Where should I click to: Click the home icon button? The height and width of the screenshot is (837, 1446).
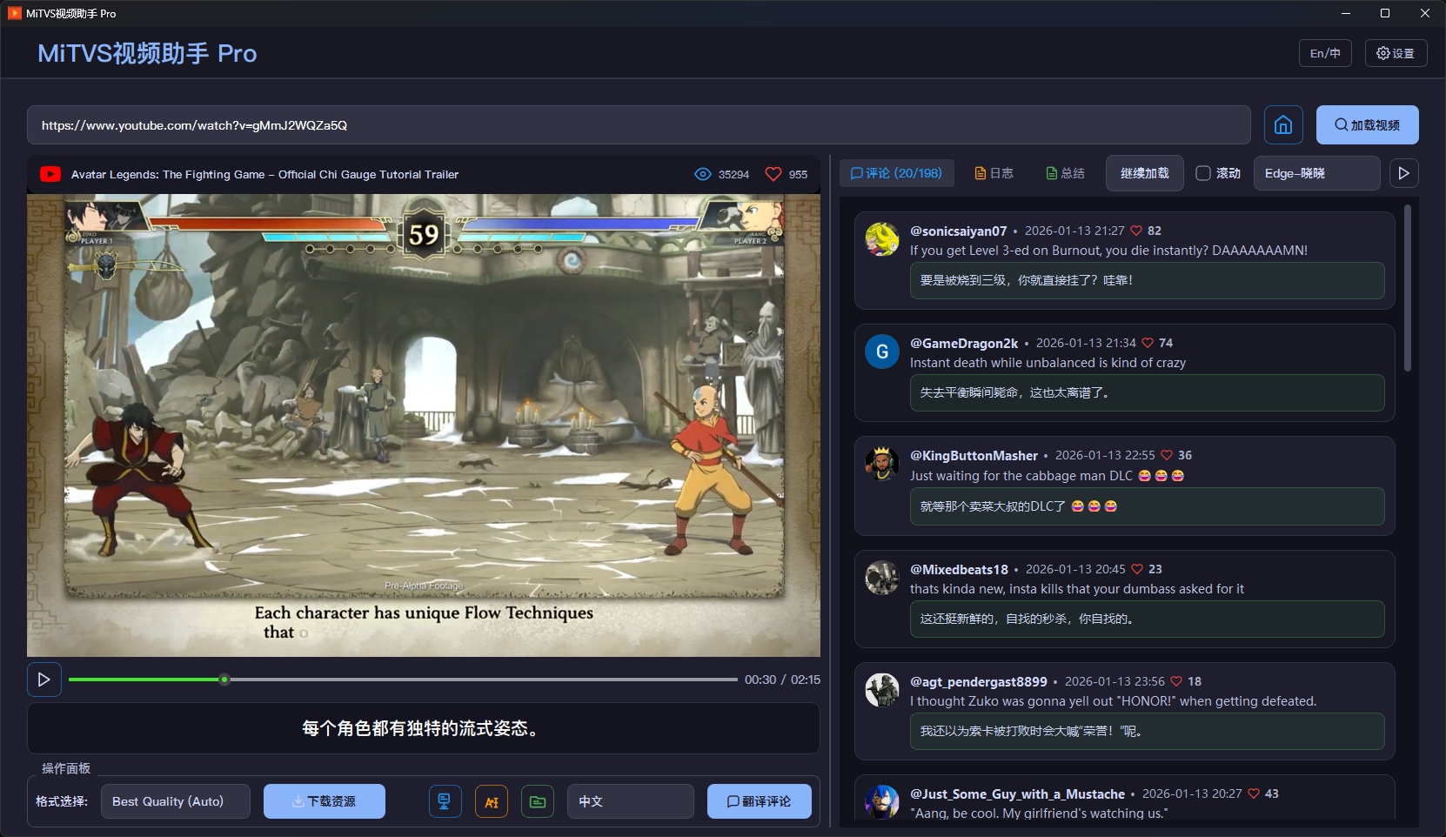tap(1283, 125)
